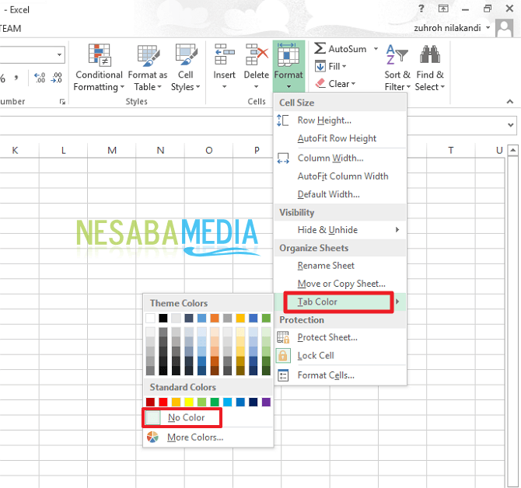Choose Row Height... menu item

[x=341, y=120]
